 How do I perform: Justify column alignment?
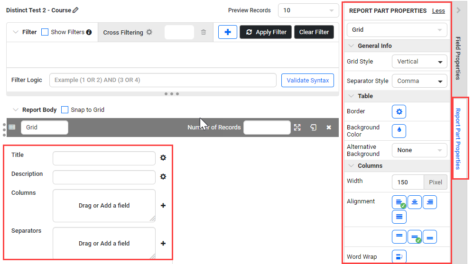[x=399, y=217]
